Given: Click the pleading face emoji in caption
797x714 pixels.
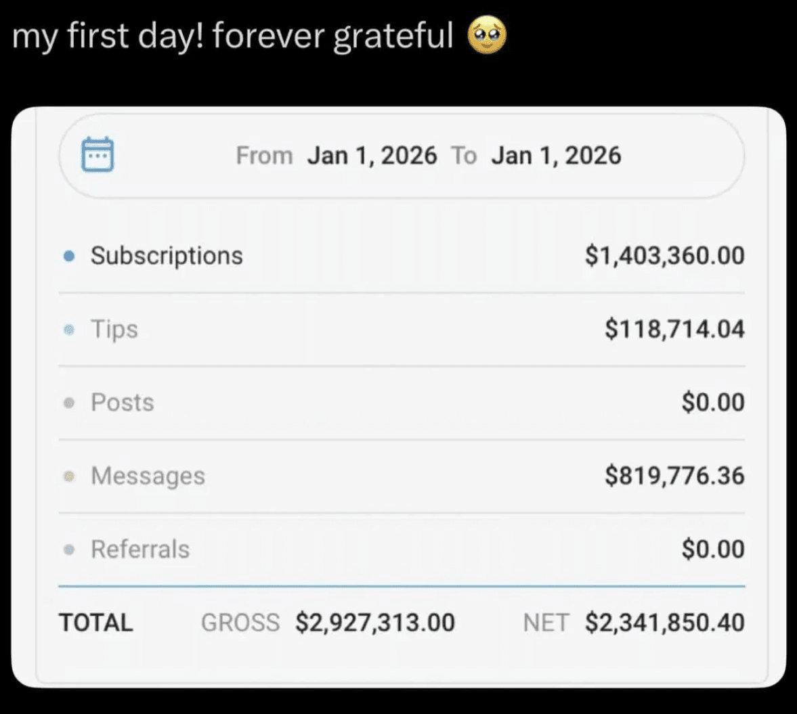Looking at the screenshot, I should 487,37.
